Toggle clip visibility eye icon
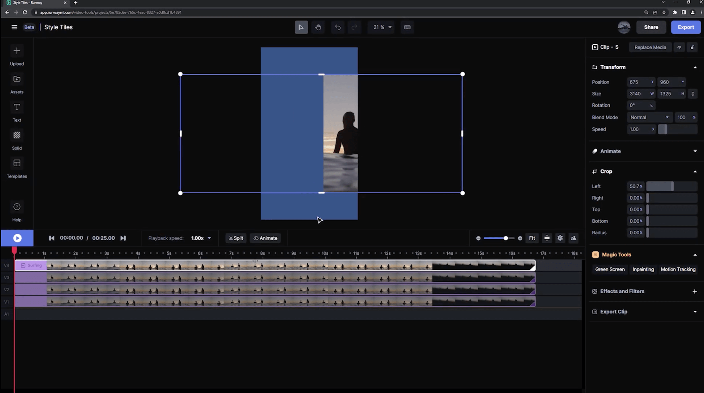Image resolution: width=704 pixels, height=393 pixels. click(x=679, y=47)
